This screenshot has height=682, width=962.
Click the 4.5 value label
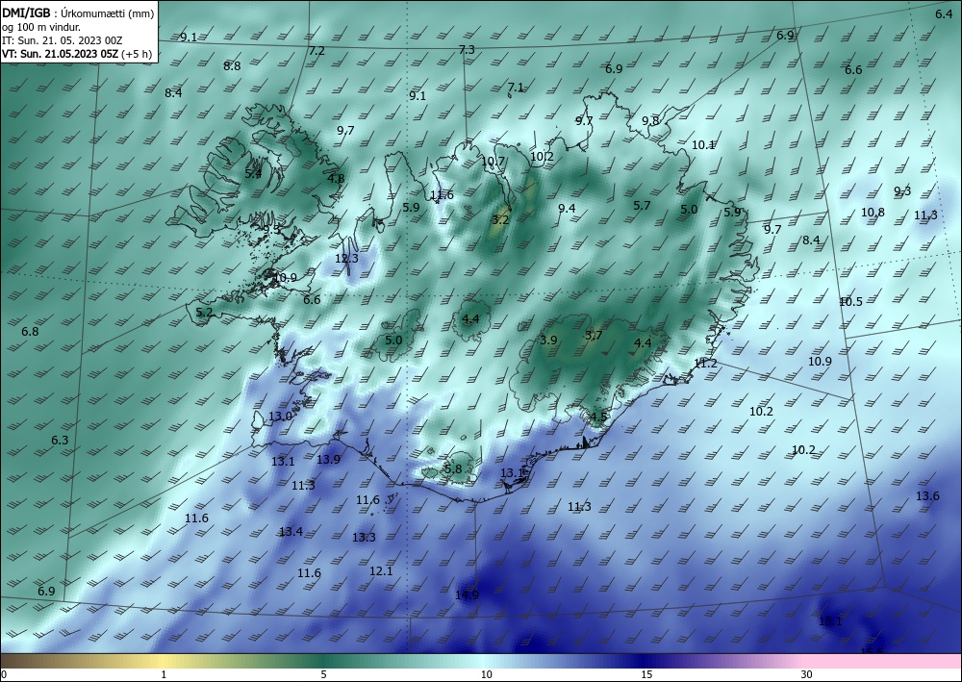tap(598, 417)
